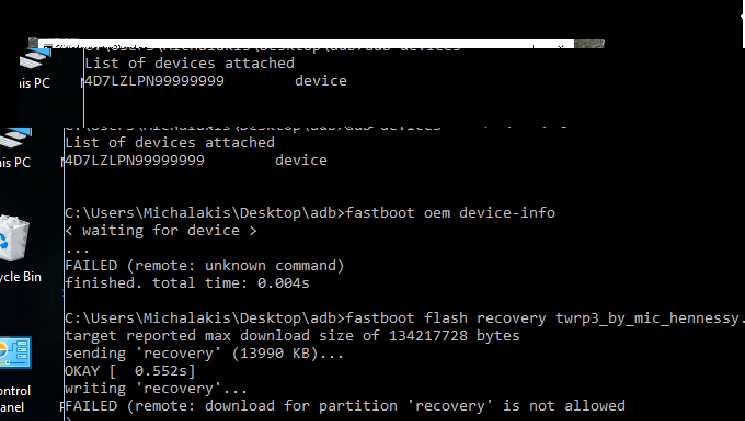The height and width of the screenshot is (421, 745).
Task: Click the Recycle Bin icon label text
Action: point(21,277)
